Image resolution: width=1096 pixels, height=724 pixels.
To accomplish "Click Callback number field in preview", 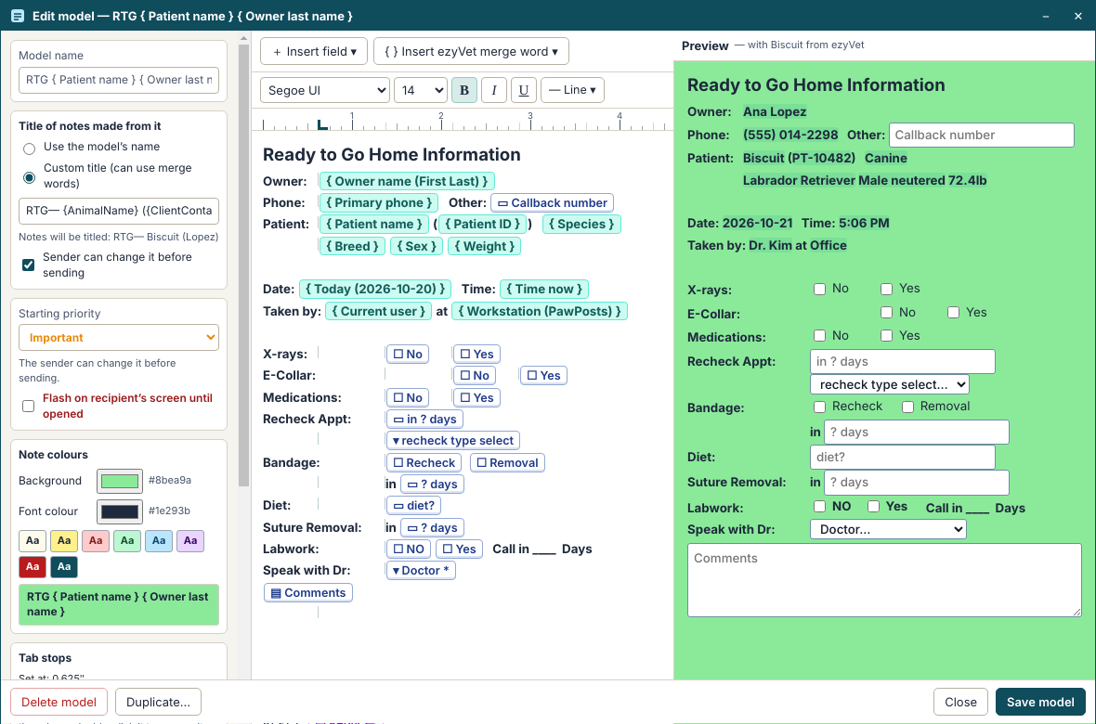I will tap(982, 135).
